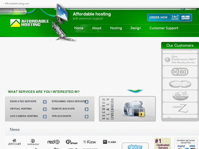Open arrow icon next to VPN Accounts

86,116
